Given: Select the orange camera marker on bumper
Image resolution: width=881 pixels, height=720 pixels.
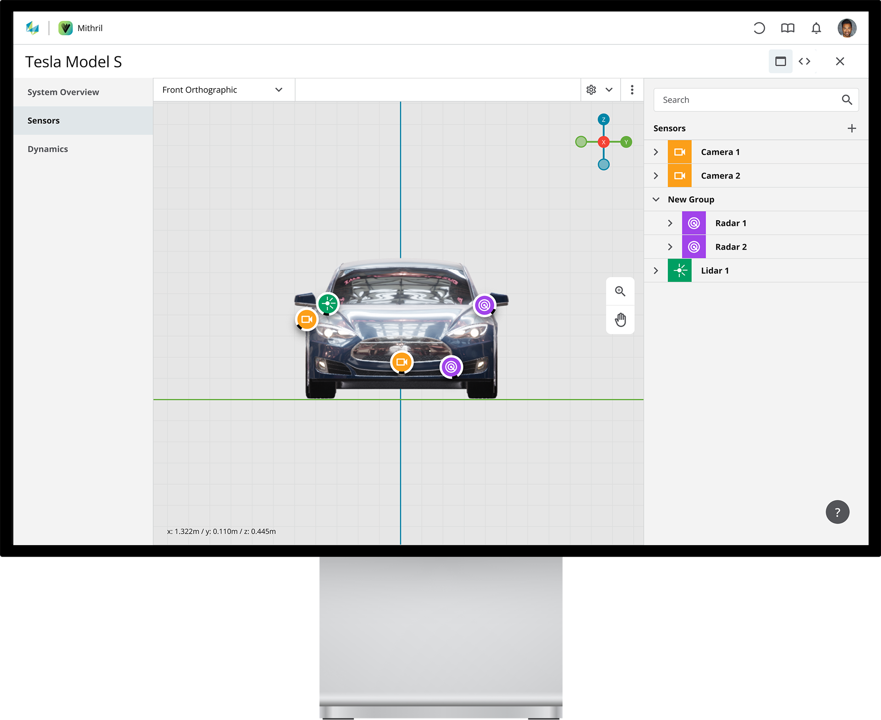Looking at the screenshot, I should (x=402, y=363).
